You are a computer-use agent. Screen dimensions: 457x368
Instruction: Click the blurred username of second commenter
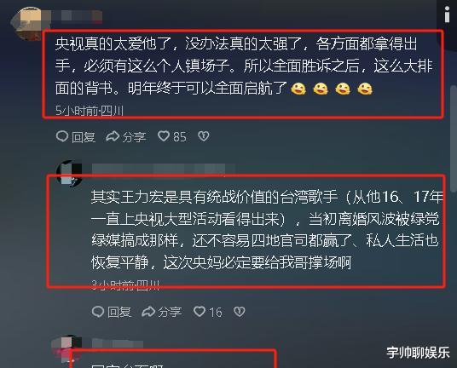pyautogui.click(x=163, y=170)
